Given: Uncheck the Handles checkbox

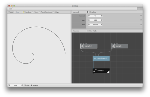Looking at the screenshot, I should pos(24,12).
